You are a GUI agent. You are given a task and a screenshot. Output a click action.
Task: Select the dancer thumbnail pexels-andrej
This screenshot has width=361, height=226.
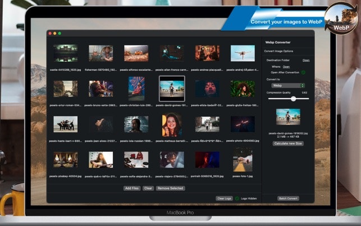[243, 53]
